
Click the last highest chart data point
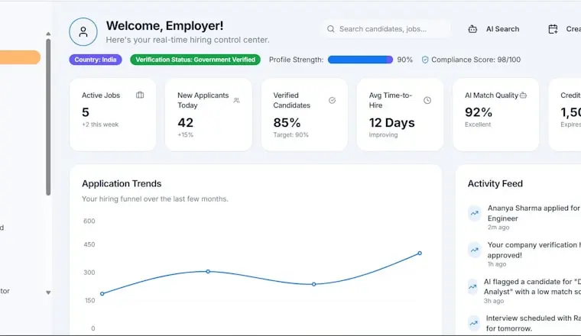(420, 253)
